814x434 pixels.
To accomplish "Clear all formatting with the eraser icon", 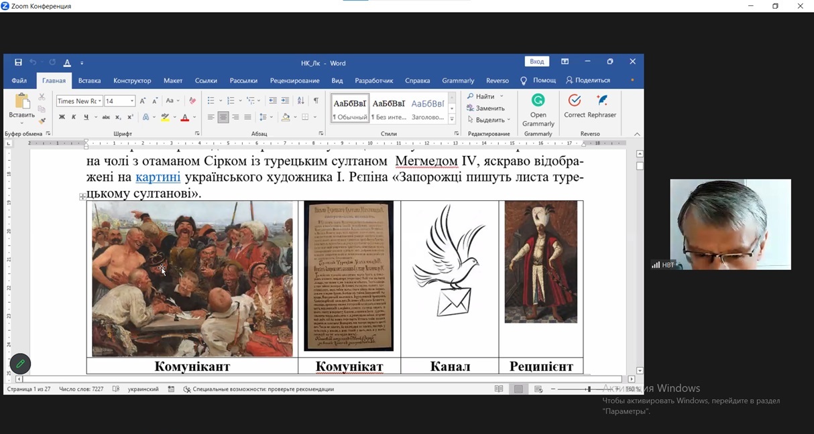I will point(192,100).
